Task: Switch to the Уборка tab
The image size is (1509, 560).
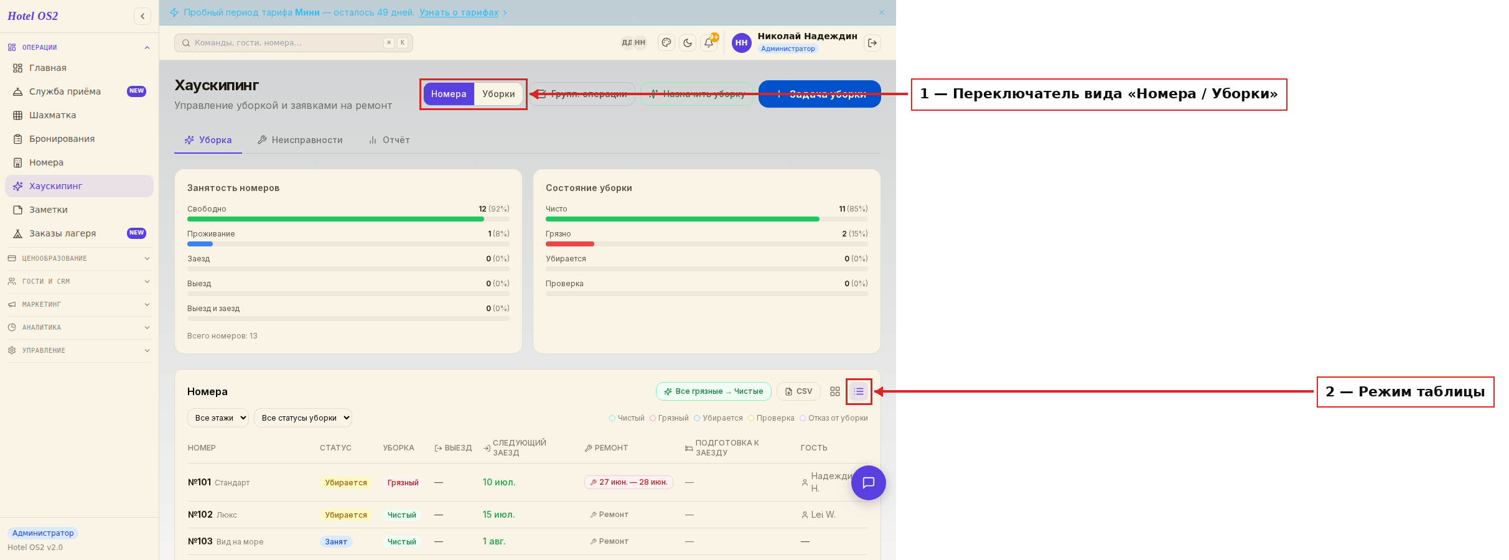Action: 208,140
